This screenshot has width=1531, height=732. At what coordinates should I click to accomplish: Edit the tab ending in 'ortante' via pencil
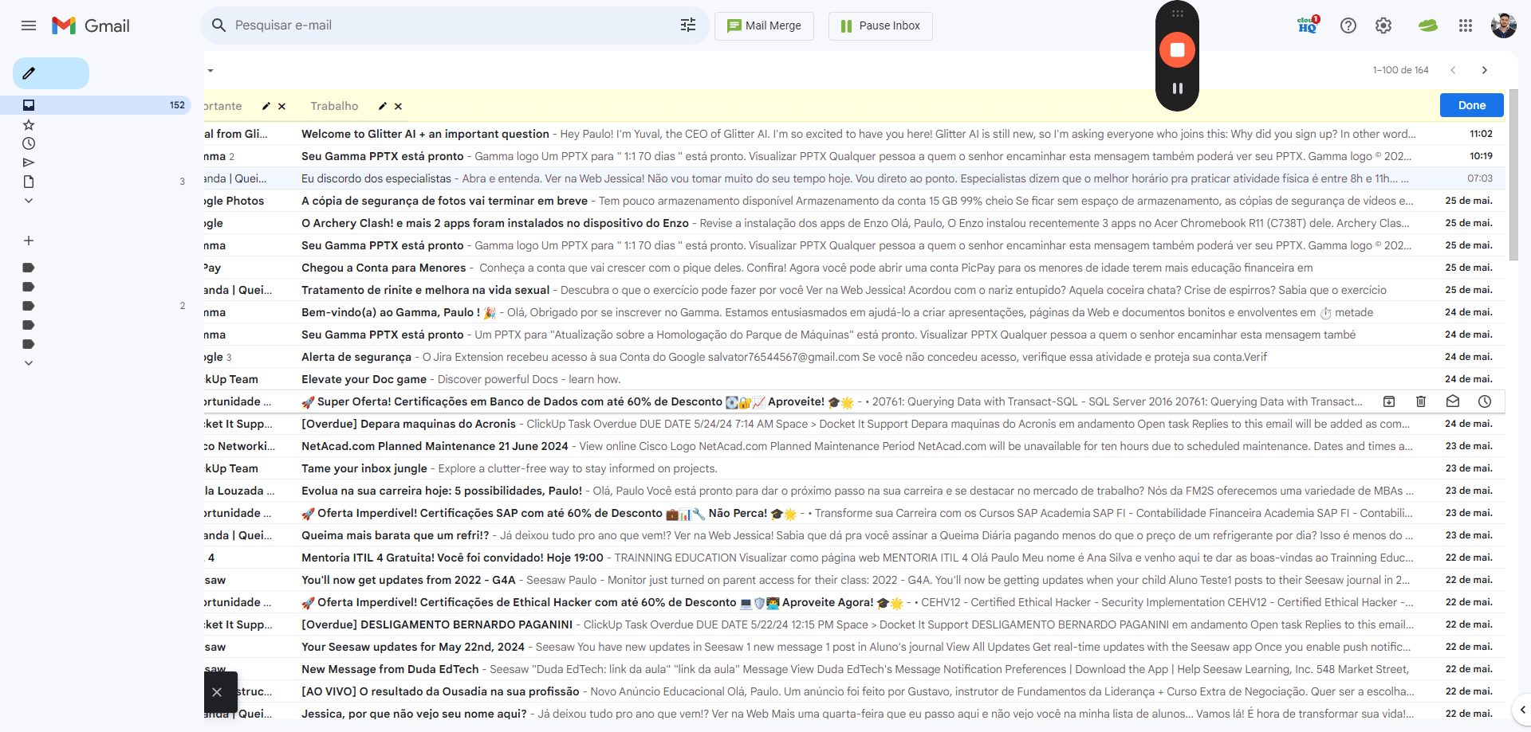coord(266,106)
